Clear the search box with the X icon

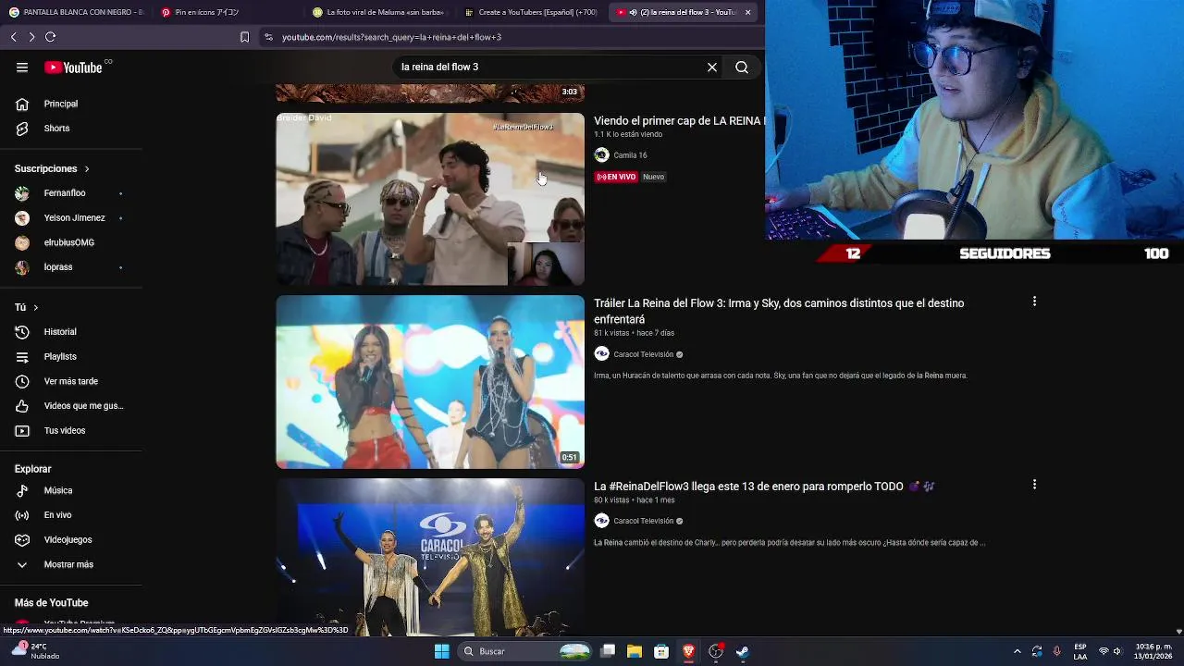click(712, 68)
